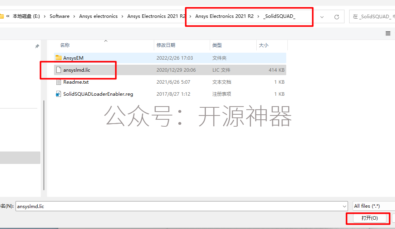395x229 pixels.
Task: Click the SolidSQUADLoaderEnabler.reg registry file icon
Action: click(x=58, y=94)
